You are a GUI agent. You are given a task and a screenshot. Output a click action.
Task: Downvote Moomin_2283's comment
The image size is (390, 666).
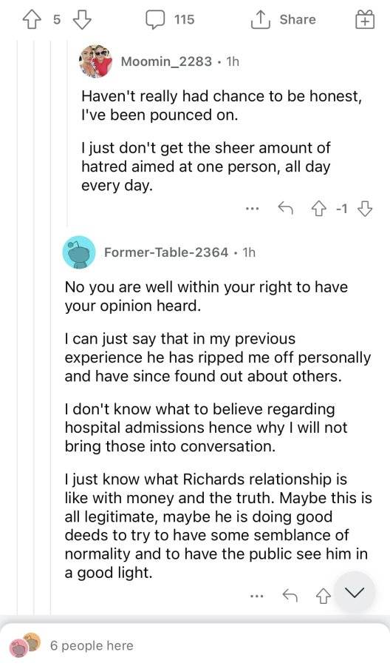click(x=365, y=209)
